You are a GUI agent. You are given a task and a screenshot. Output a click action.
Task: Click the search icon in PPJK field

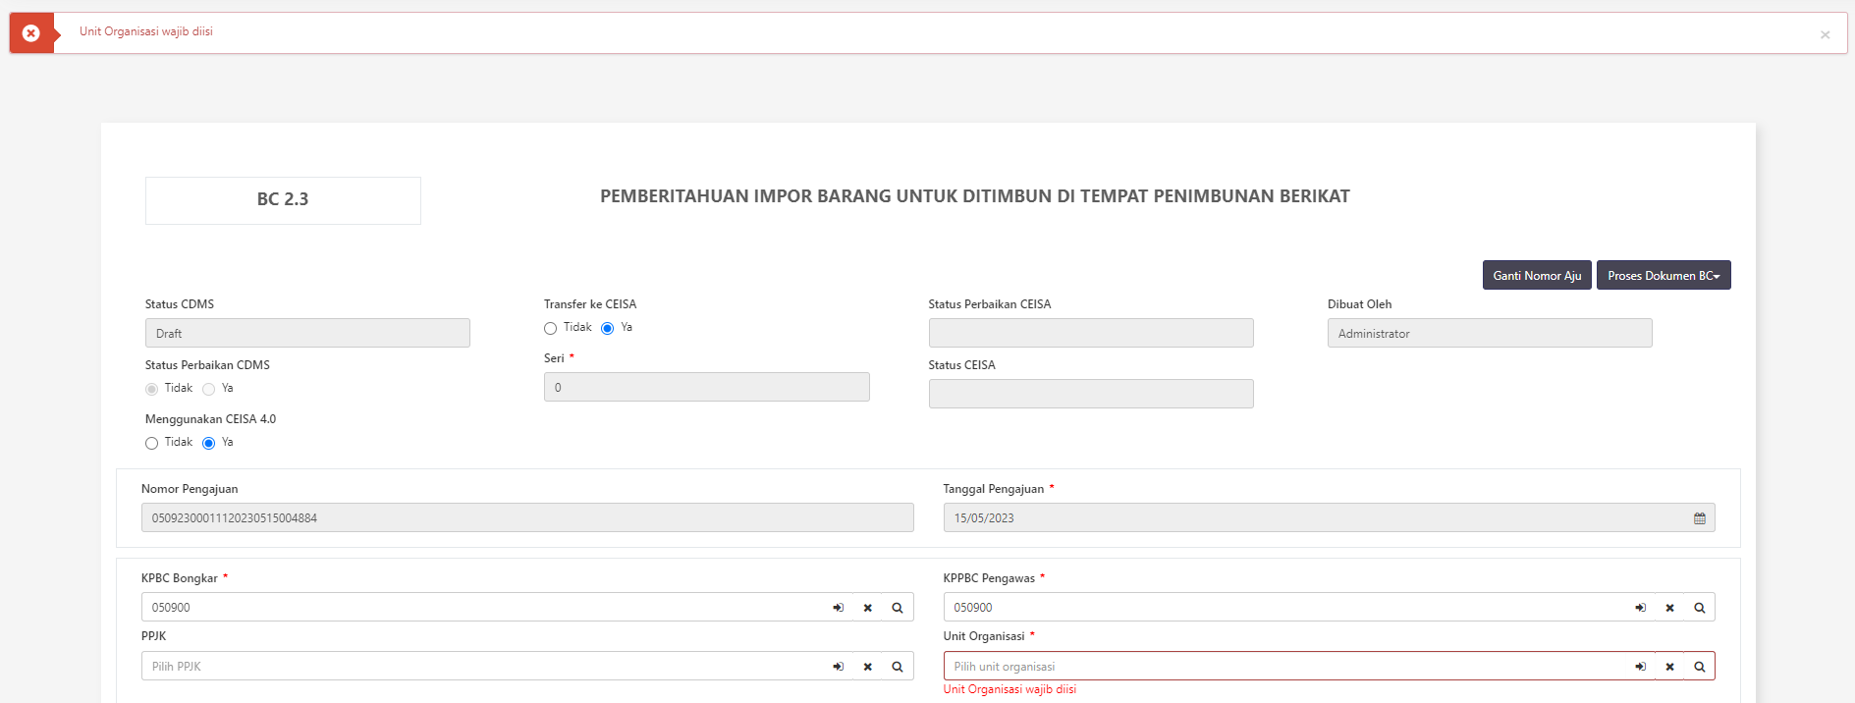[897, 667]
